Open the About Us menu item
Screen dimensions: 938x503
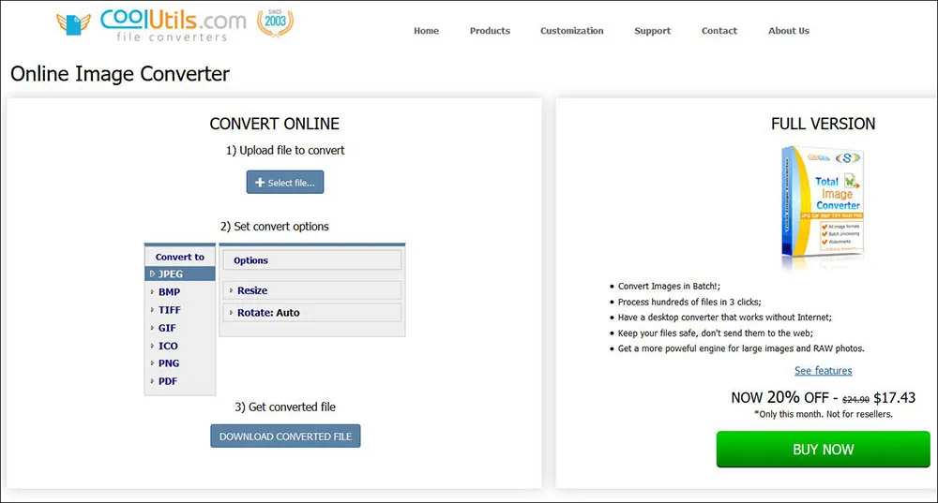(x=789, y=31)
